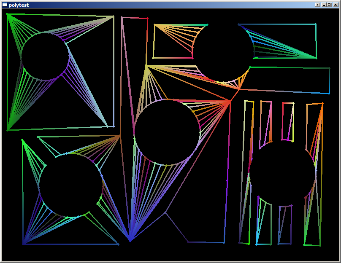
Task: Click the blue bottom vertex of center fan
Action: click(x=130, y=241)
